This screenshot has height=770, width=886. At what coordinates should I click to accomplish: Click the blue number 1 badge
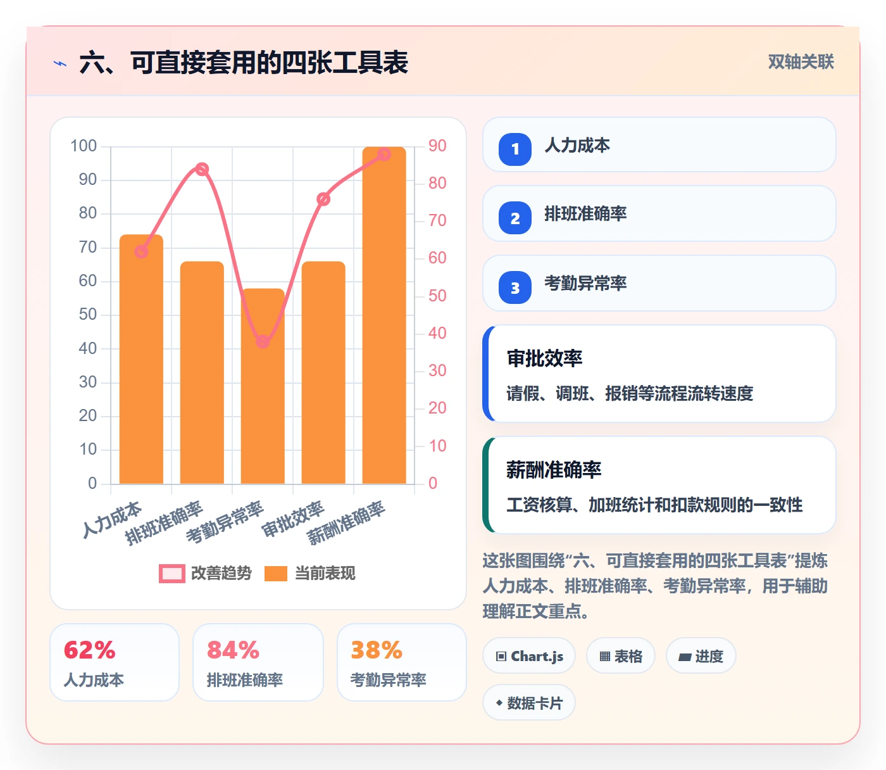515,149
